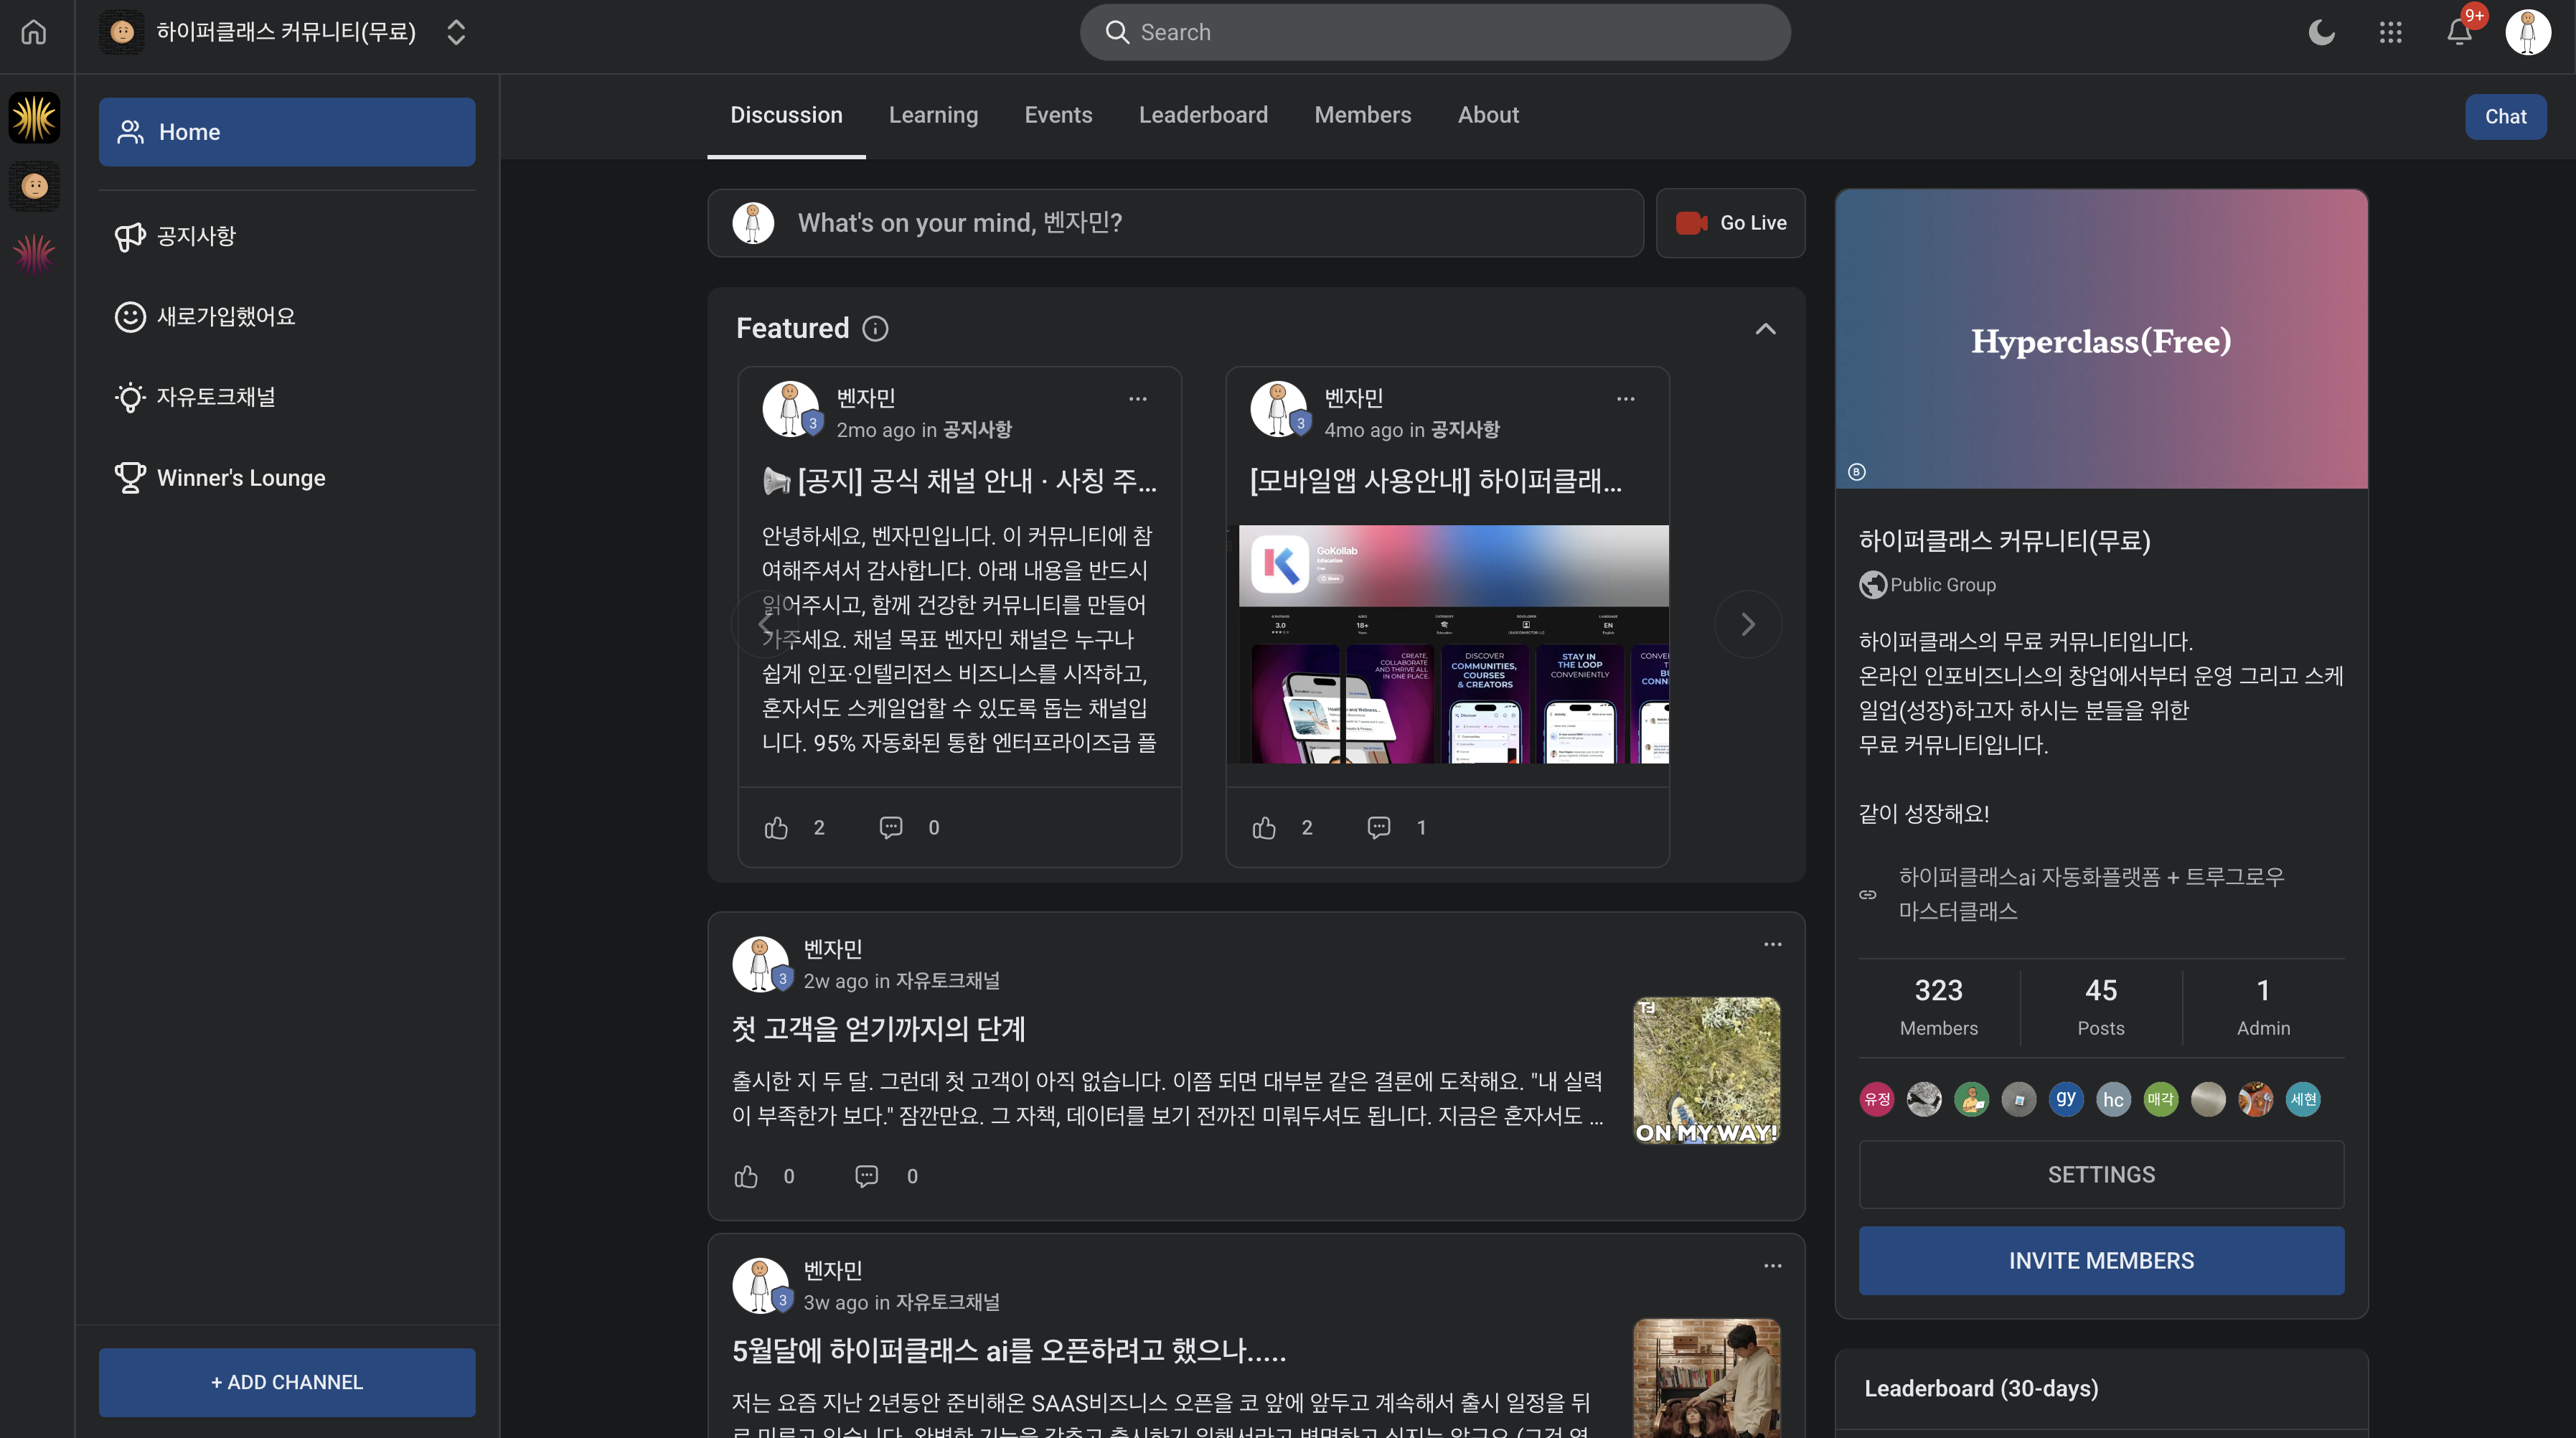The height and width of the screenshot is (1438, 2576).
Task: Open options menu on the 4mo ago featured post
Action: coord(1626,399)
